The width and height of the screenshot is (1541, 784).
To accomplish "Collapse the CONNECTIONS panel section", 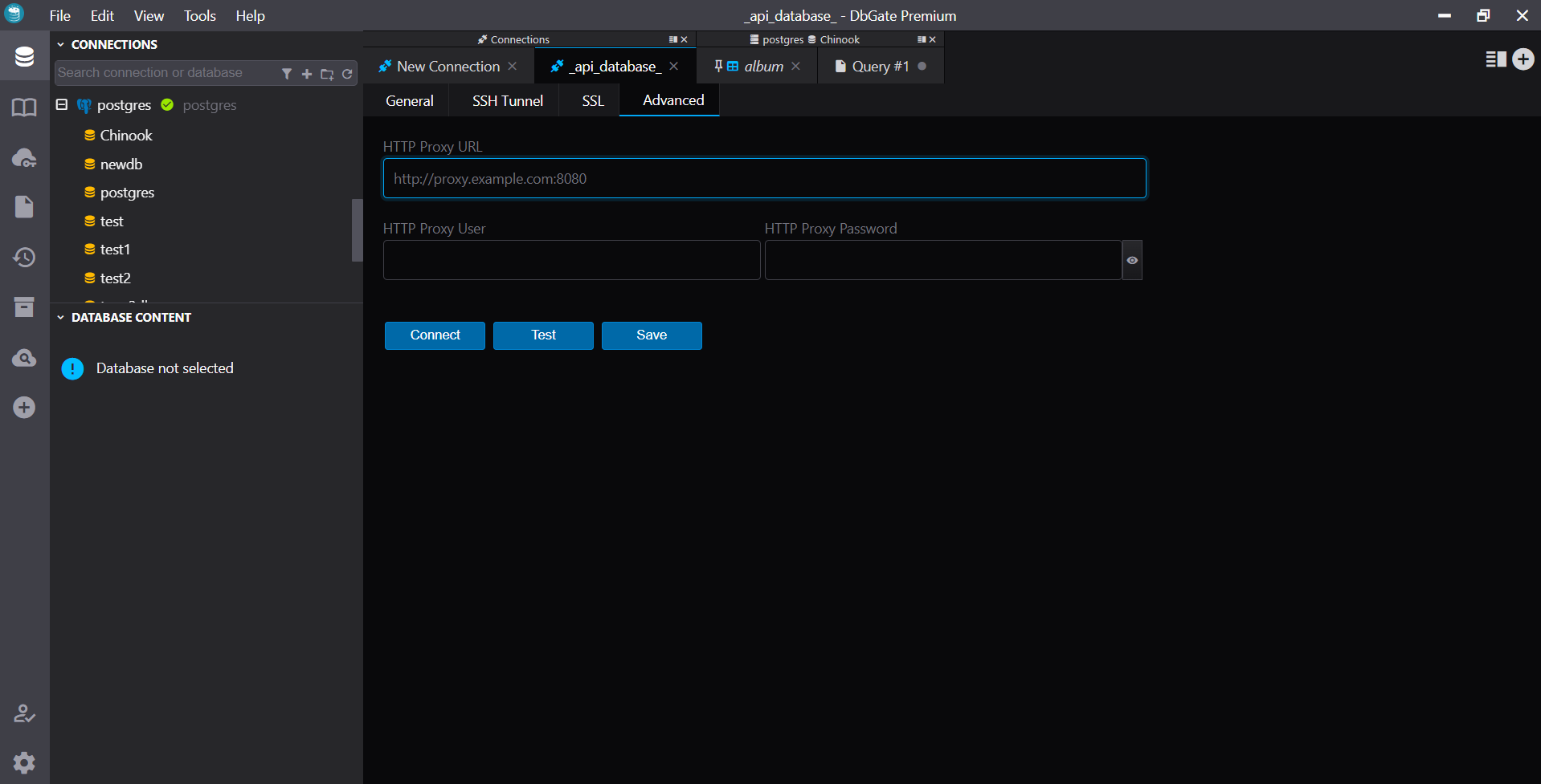I will [x=60, y=45].
